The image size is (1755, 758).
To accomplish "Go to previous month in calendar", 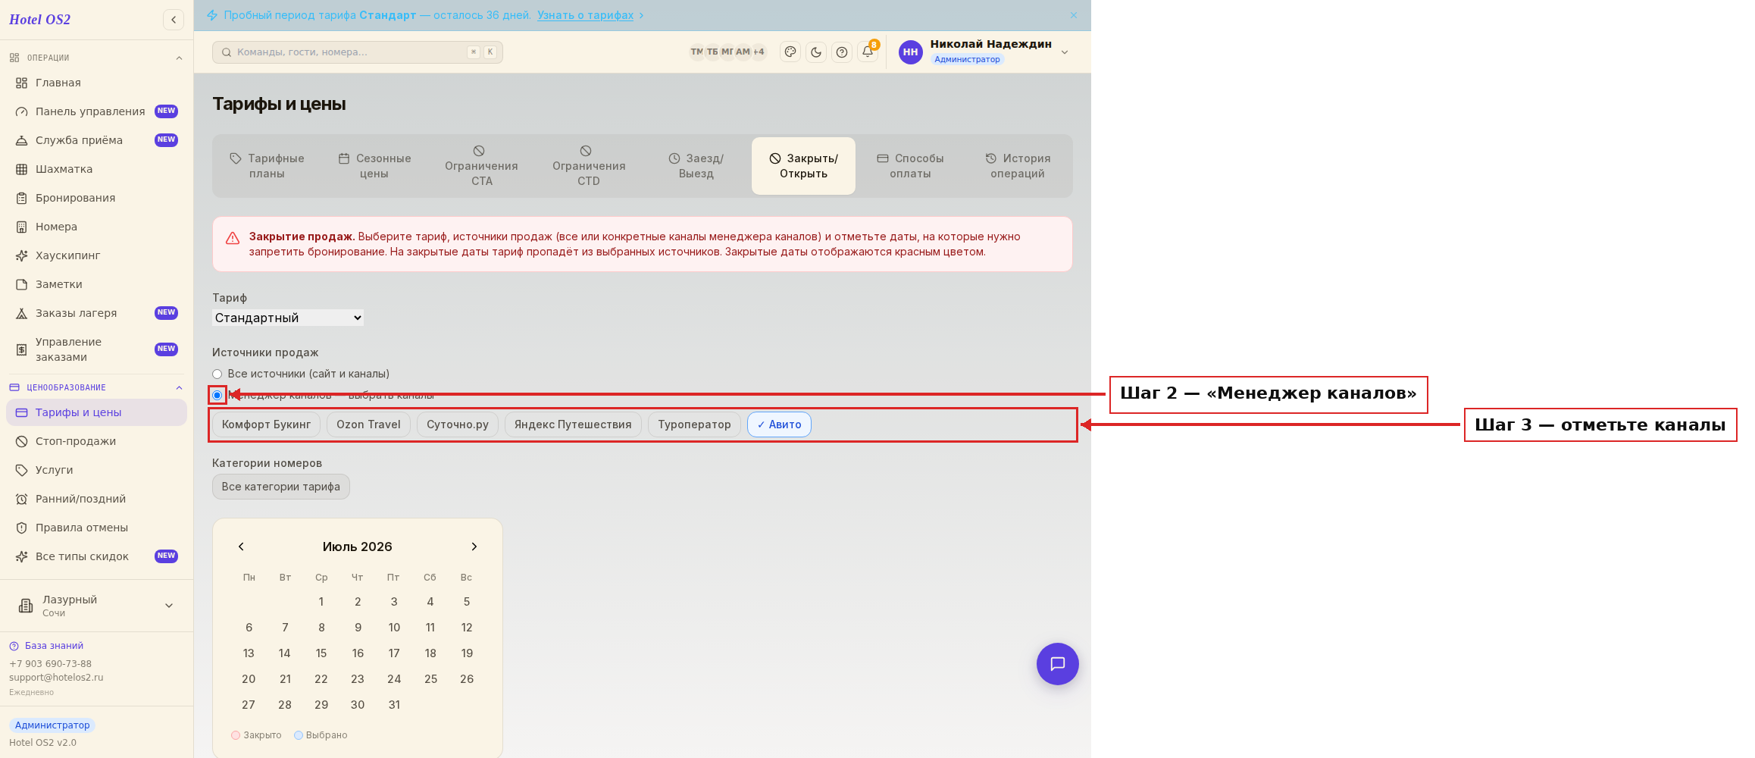I will pos(241,547).
